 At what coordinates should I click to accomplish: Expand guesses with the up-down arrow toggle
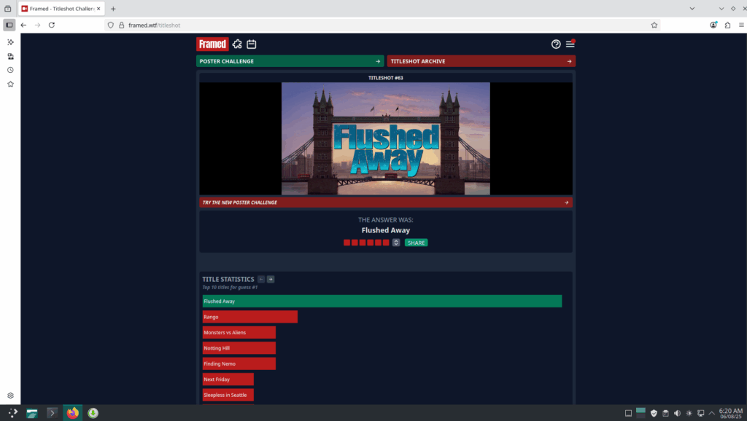(396, 243)
